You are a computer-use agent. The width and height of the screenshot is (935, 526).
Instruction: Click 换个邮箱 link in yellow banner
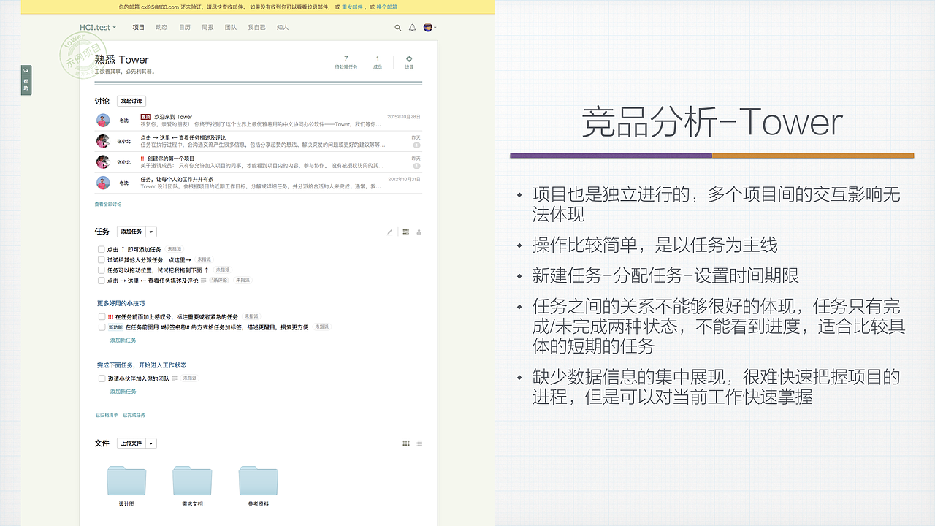387,7
